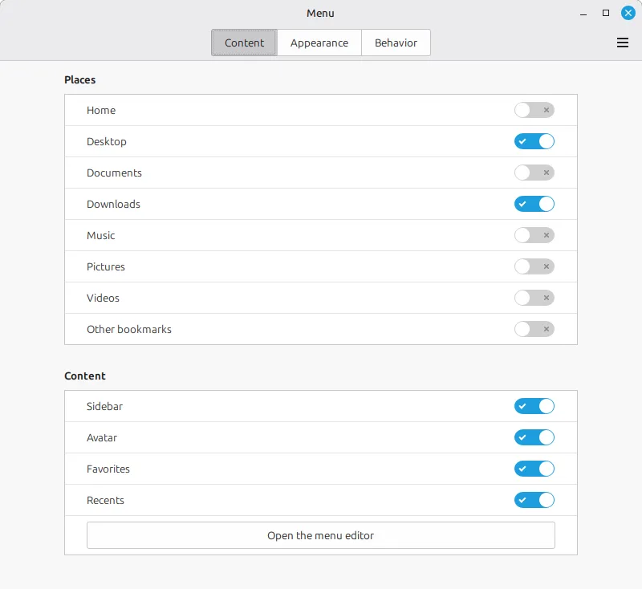The height and width of the screenshot is (589, 642).
Task: Enable the Music place switch
Action: click(x=534, y=236)
